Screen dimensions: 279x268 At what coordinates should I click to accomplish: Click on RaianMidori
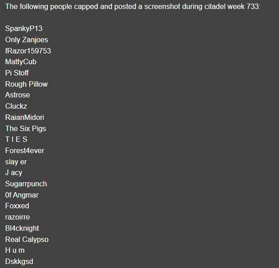click(x=25, y=118)
